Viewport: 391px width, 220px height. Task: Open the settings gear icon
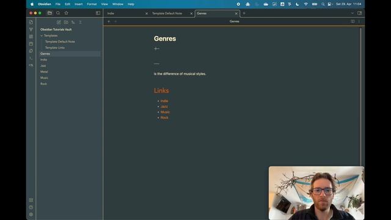point(31,215)
